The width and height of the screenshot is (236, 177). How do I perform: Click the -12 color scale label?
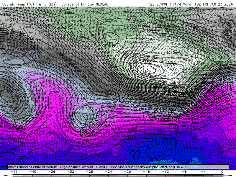tap(165, 172)
